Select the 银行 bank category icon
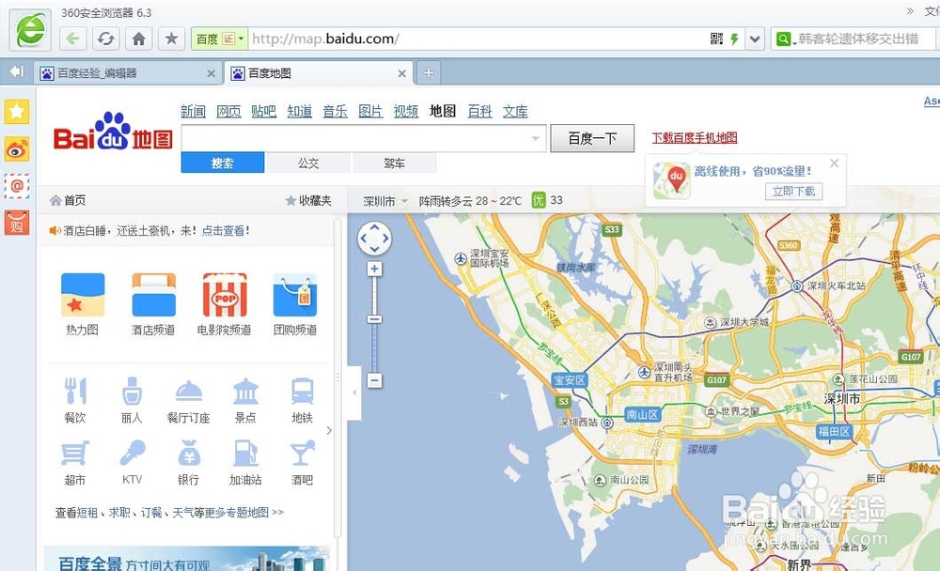 click(188, 460)
